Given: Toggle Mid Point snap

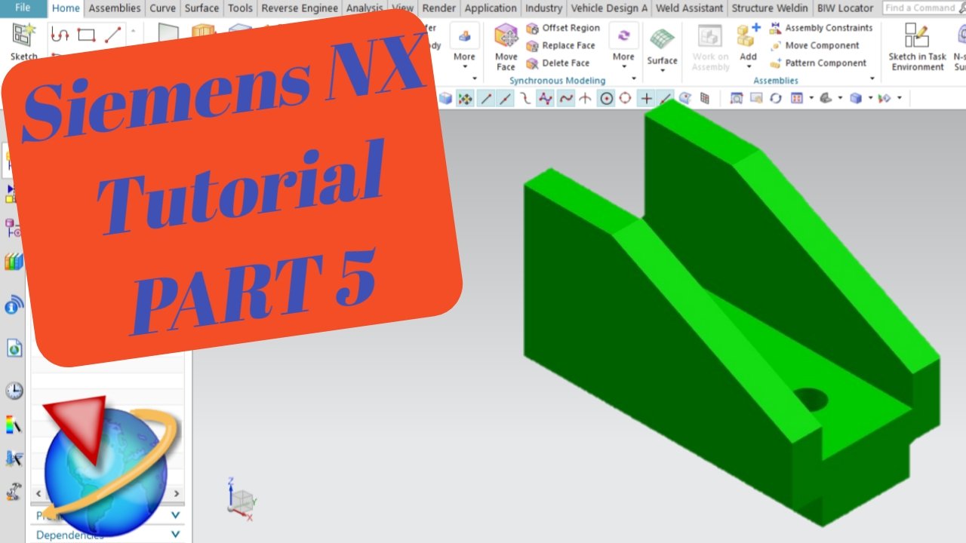Looking at the screenshot, I should [506, 98].
